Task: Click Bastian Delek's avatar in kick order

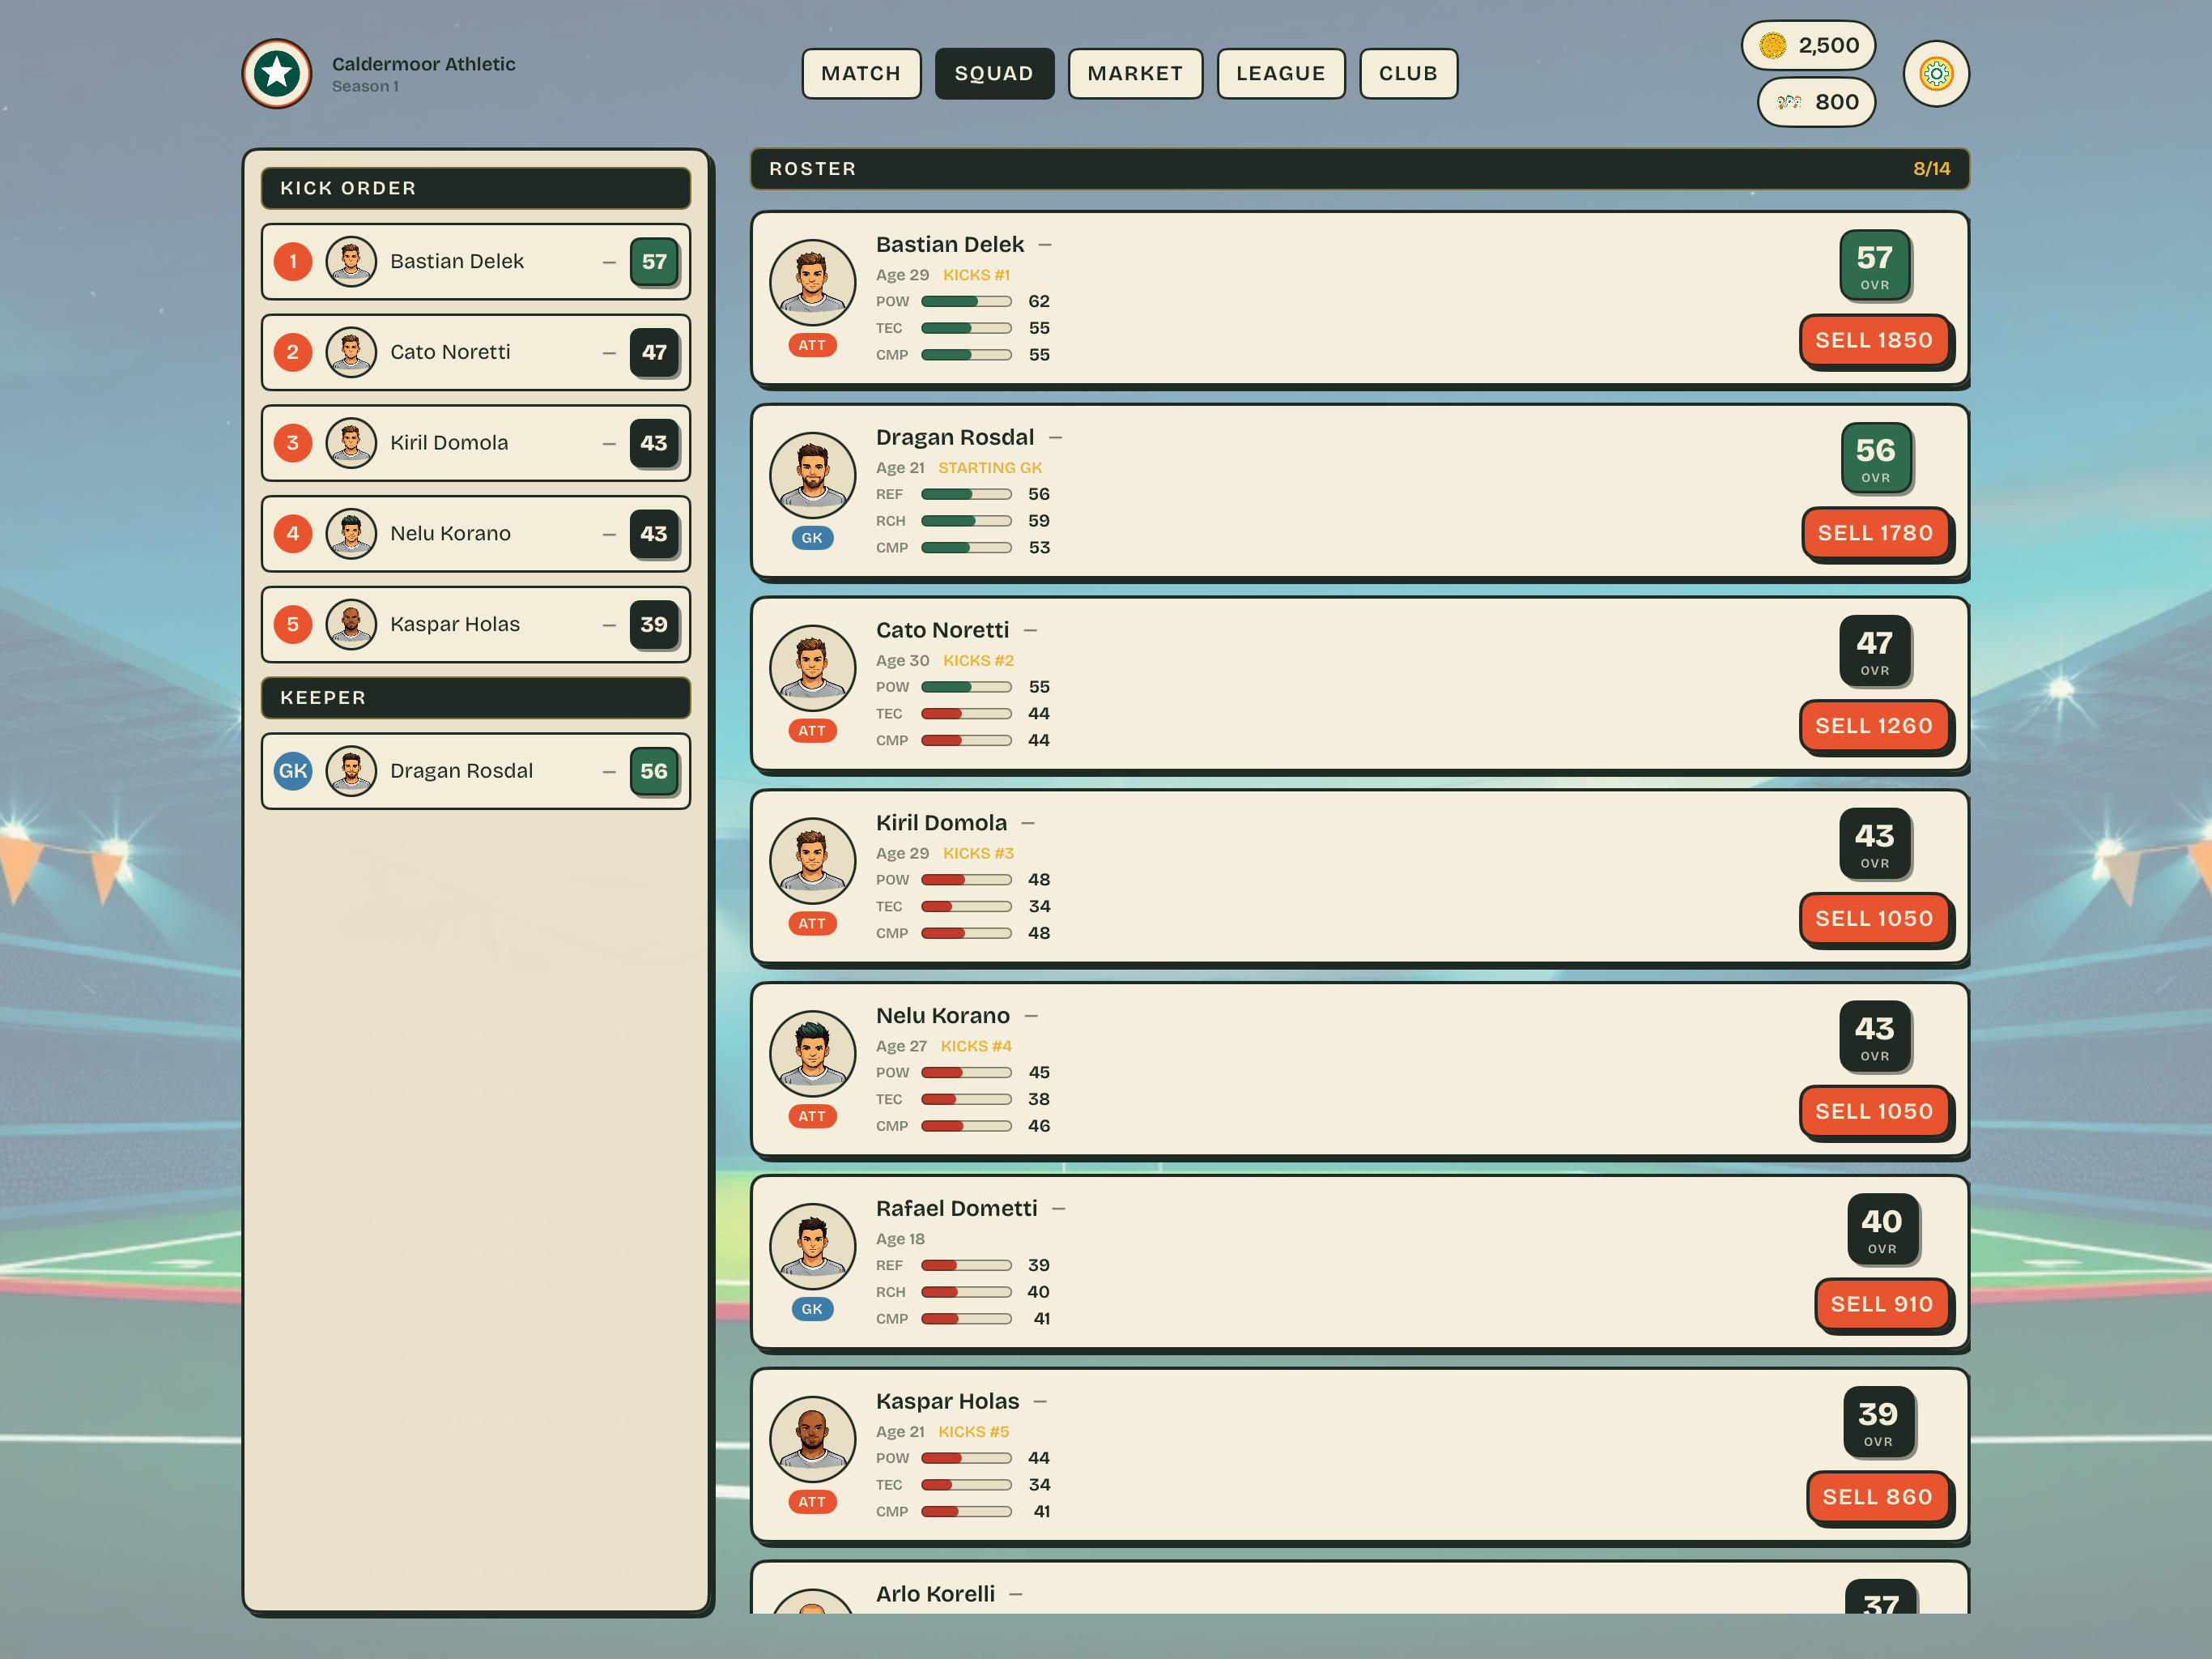Action: point(351,261)
